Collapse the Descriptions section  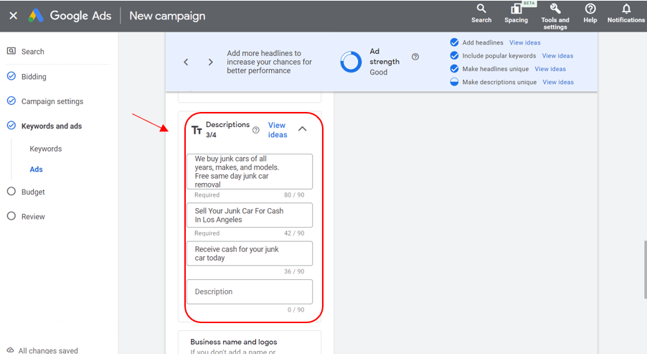click(x=303, y=129)
